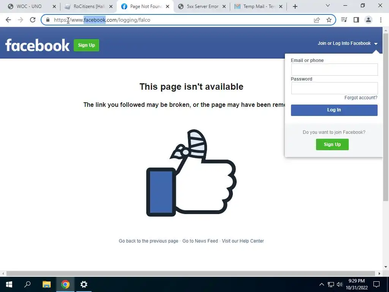The height and width of the screenshot is (292, 389).
Task: Open the Chrome three-dot menu
Action: [381, 20]
